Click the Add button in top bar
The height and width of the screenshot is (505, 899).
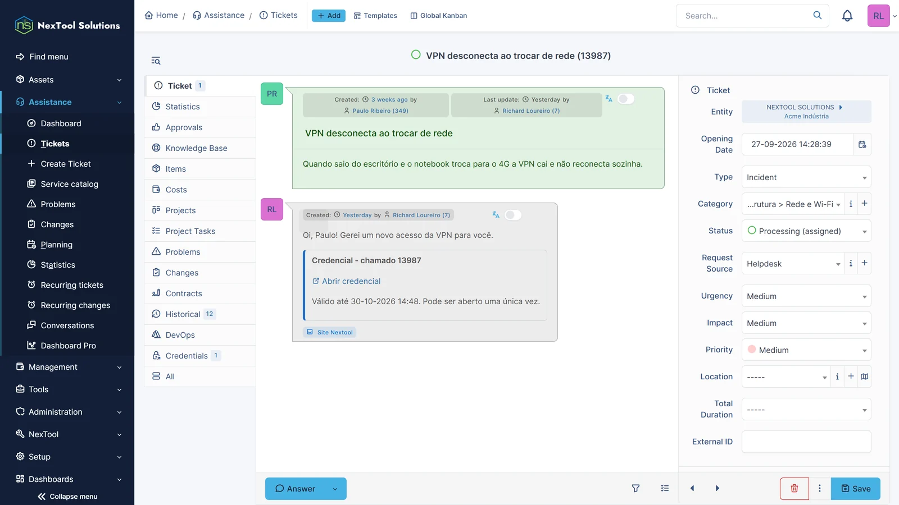(x=329, y=16)
